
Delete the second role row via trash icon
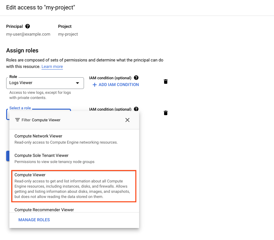(x=166, y=113)
